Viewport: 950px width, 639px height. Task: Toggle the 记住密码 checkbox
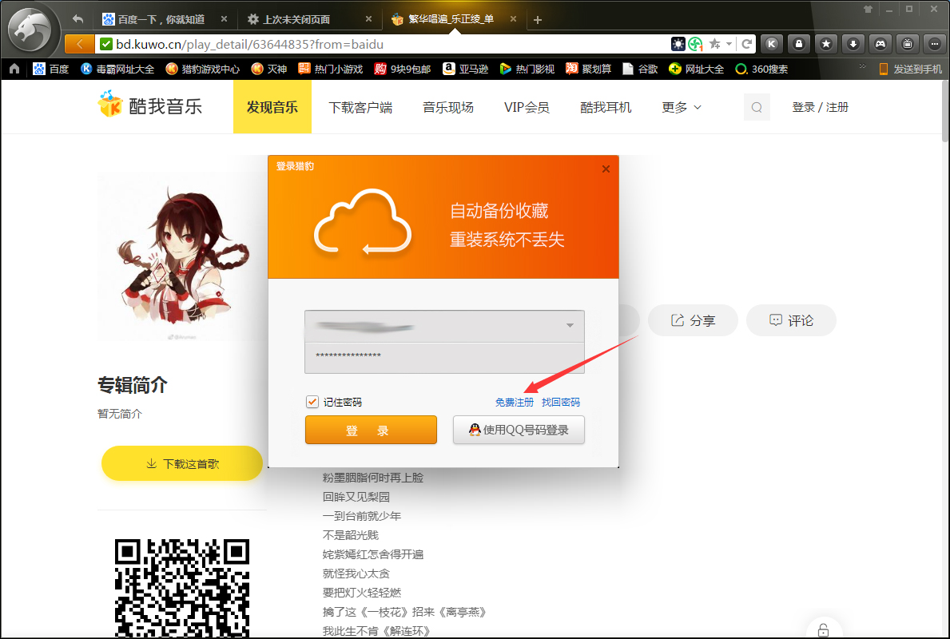[312, 402]
